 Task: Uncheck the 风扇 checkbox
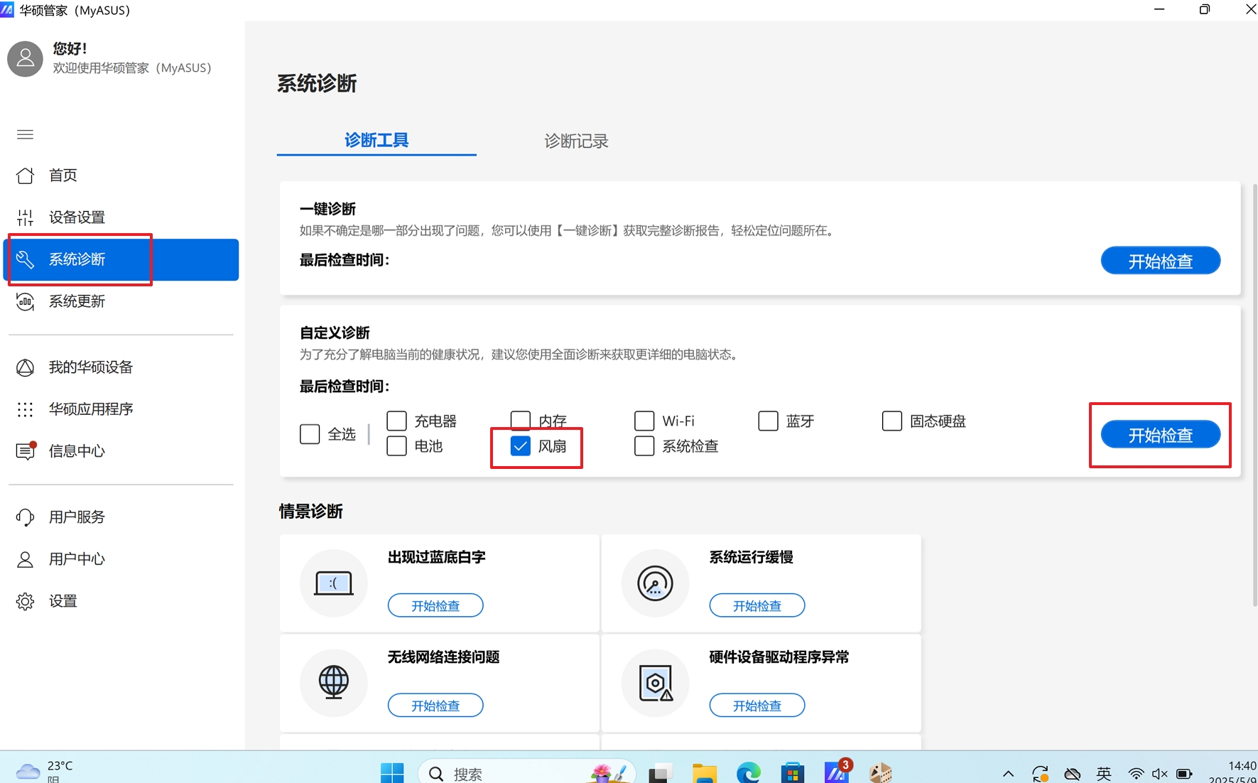521,445
